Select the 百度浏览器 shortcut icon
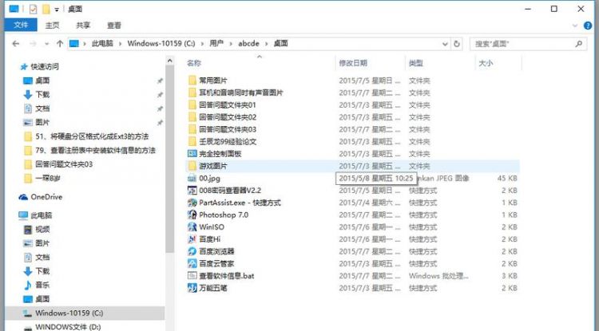The width and height of the screenshot is (599, 331). 192,251
